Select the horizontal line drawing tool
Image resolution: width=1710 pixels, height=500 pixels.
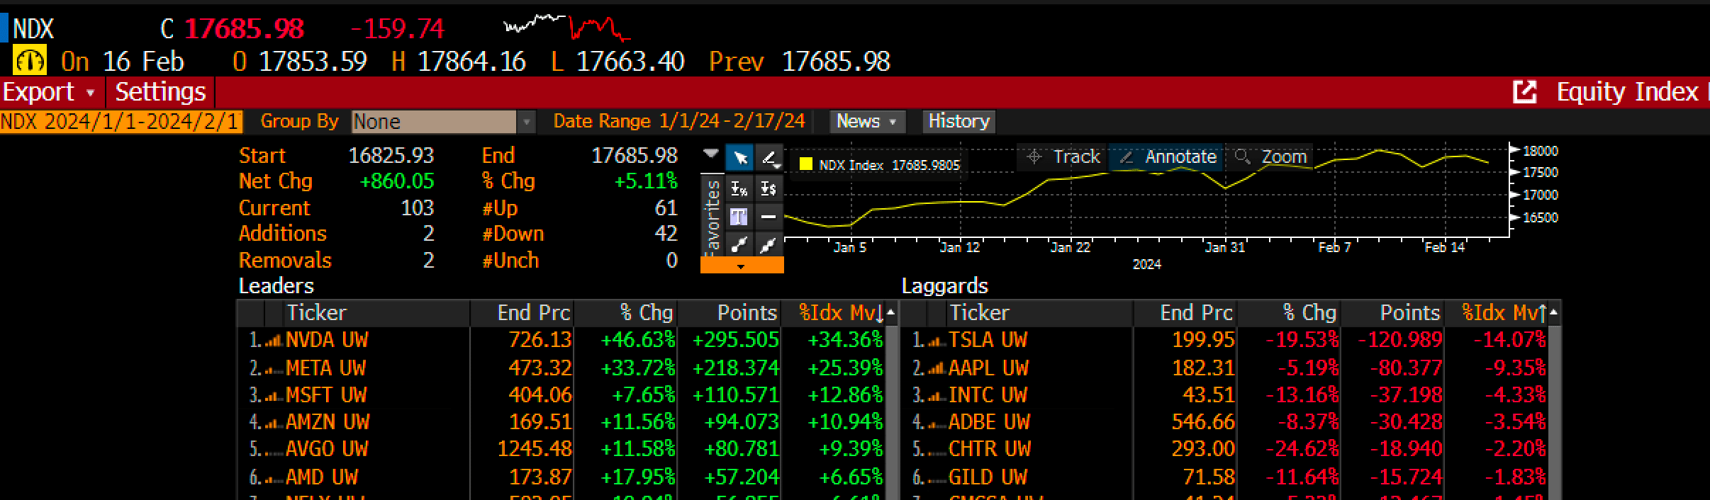pos(769,217)
